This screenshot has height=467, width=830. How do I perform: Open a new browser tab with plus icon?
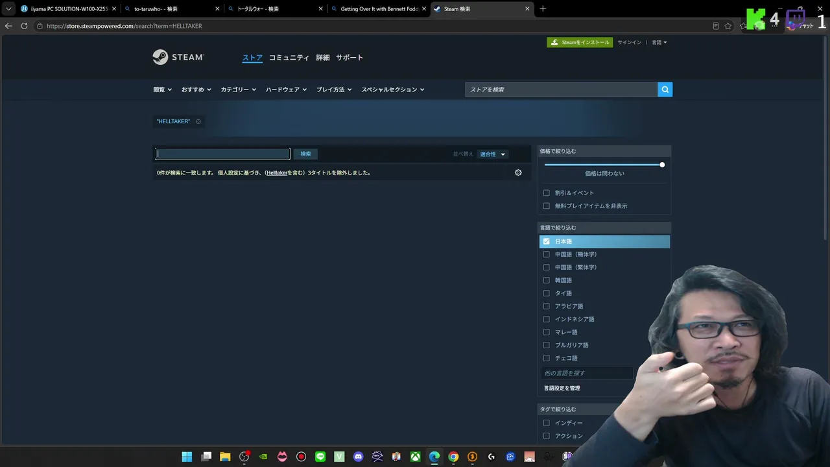543,9
